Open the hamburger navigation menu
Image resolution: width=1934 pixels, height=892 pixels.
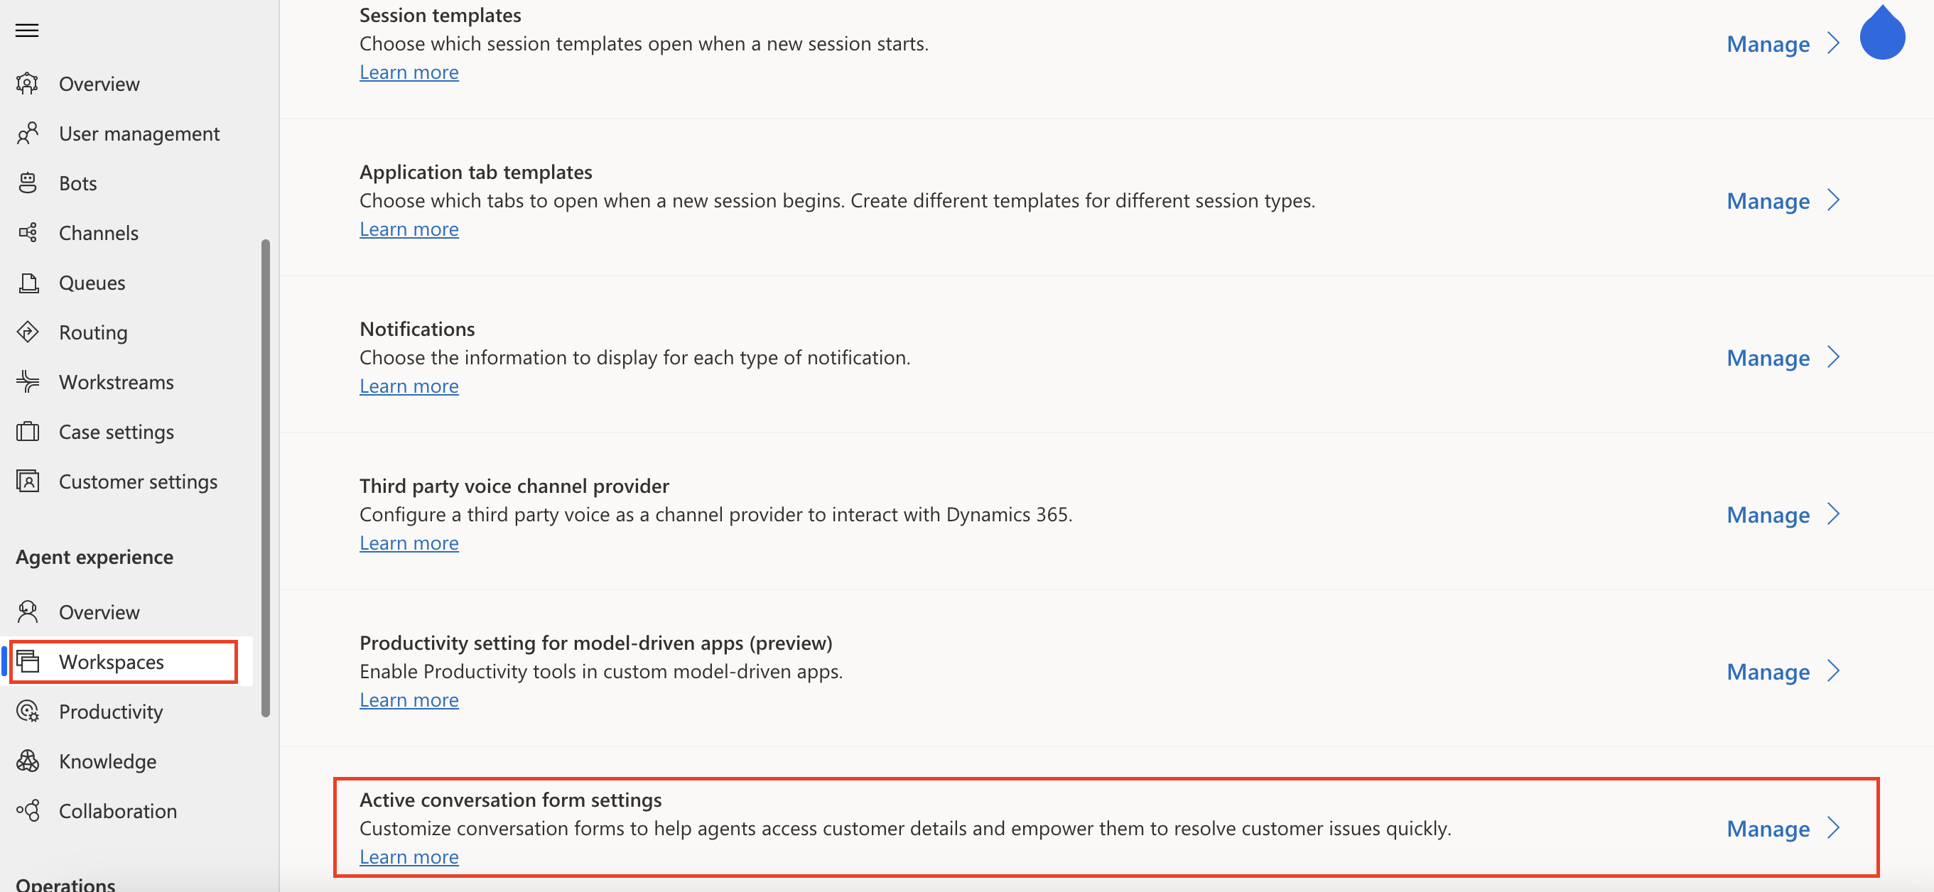click(x=27, y=30)
